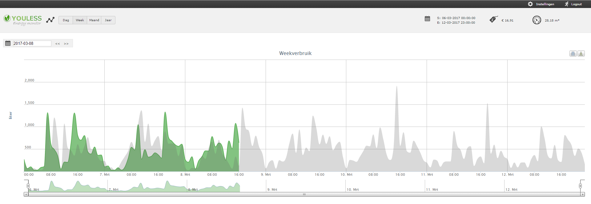The height and width of the screenshot is (204, 591).
Task: Click the 1,500 y-axis label
Action: pos(30,103)
